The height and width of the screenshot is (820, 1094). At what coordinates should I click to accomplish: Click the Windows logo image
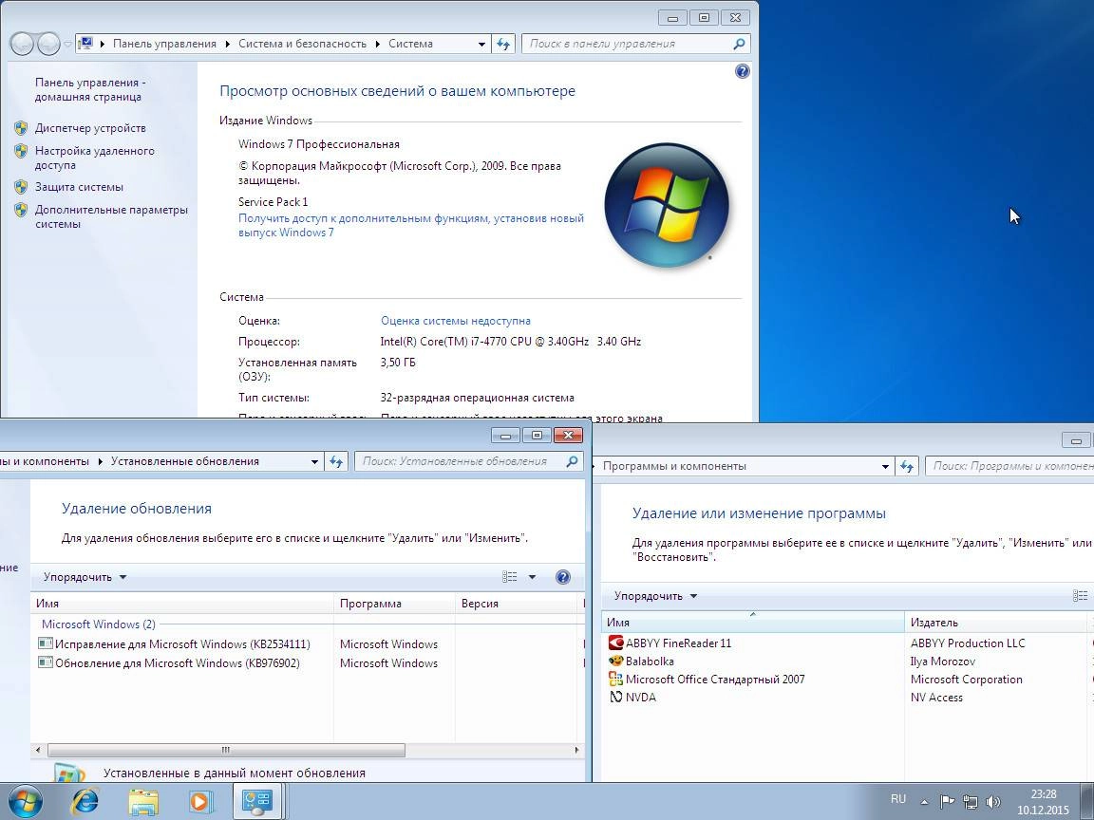click(x=667, y=205)
